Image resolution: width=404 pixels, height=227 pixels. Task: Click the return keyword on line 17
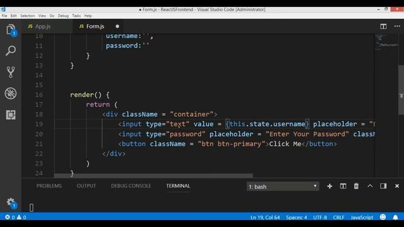tap(98, 105)
